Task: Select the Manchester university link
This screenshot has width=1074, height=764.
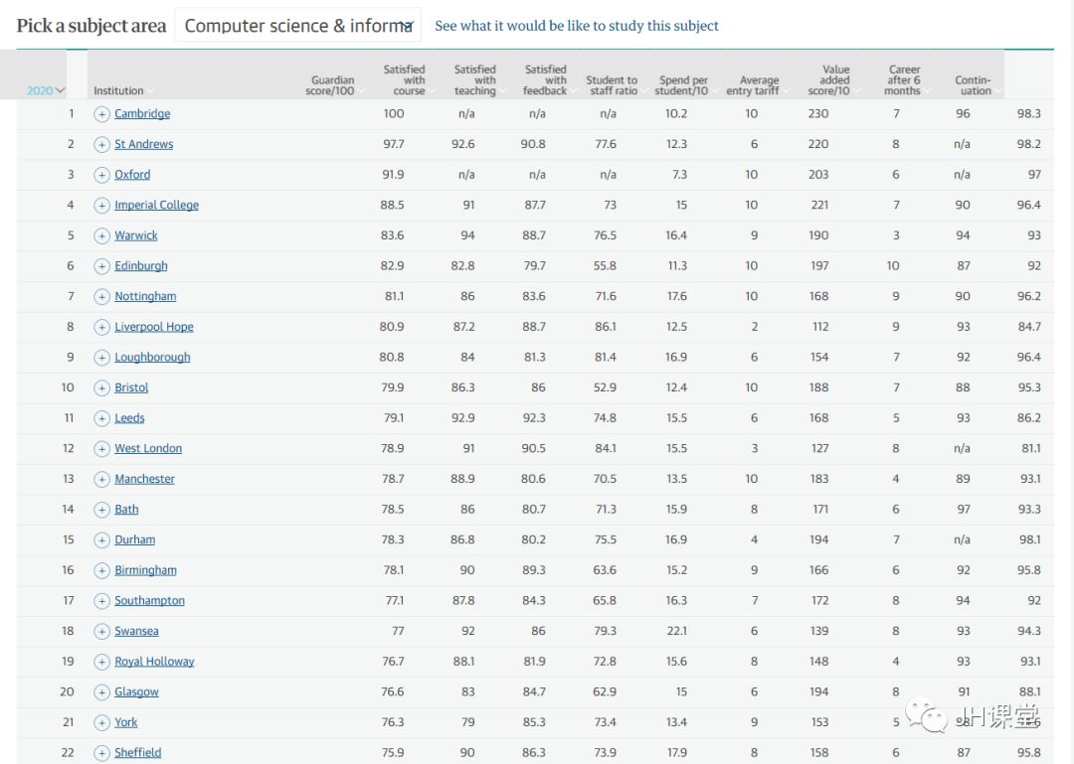Action: click(x=144, y=479)
